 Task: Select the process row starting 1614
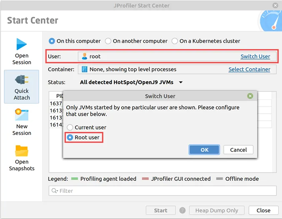(x=56, y=124)
